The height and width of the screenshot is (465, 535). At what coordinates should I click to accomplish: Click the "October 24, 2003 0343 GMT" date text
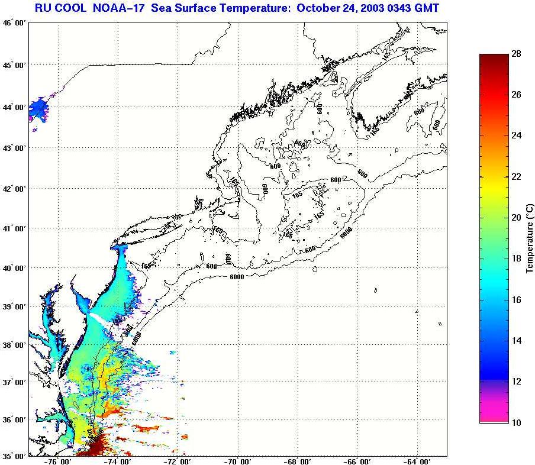(368, 8)
